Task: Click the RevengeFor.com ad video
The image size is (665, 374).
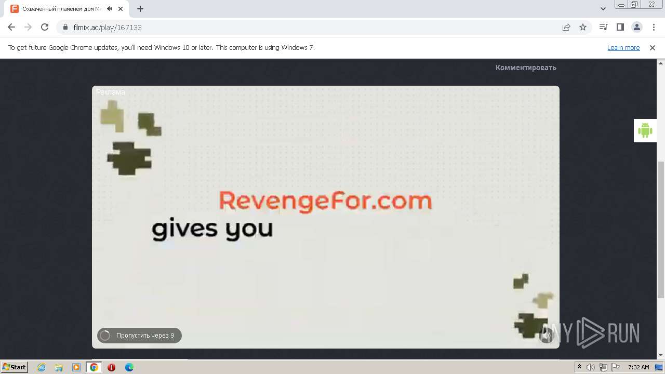Action: [326, 217]
